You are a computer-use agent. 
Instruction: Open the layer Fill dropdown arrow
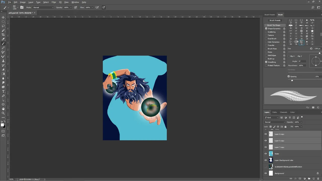[x=301, y=127]
